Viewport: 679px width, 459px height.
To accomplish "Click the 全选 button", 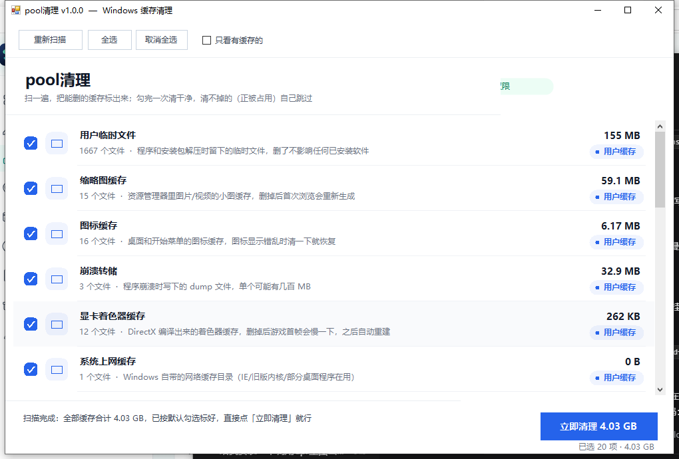I will pos(110,40).
